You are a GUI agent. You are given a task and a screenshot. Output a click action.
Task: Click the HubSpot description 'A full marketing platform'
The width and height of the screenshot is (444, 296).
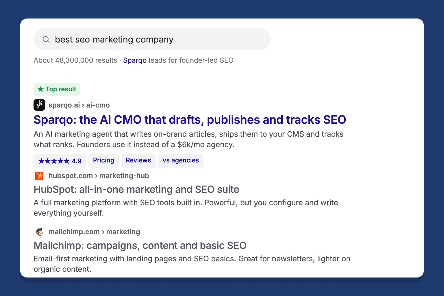tap(186, 208)
